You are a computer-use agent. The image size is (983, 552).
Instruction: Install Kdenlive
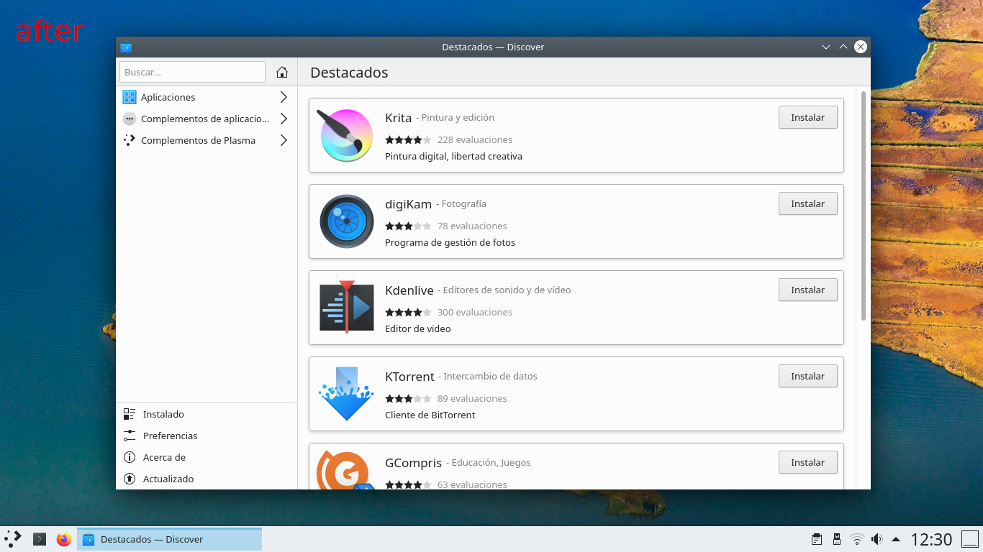point(807,290)
